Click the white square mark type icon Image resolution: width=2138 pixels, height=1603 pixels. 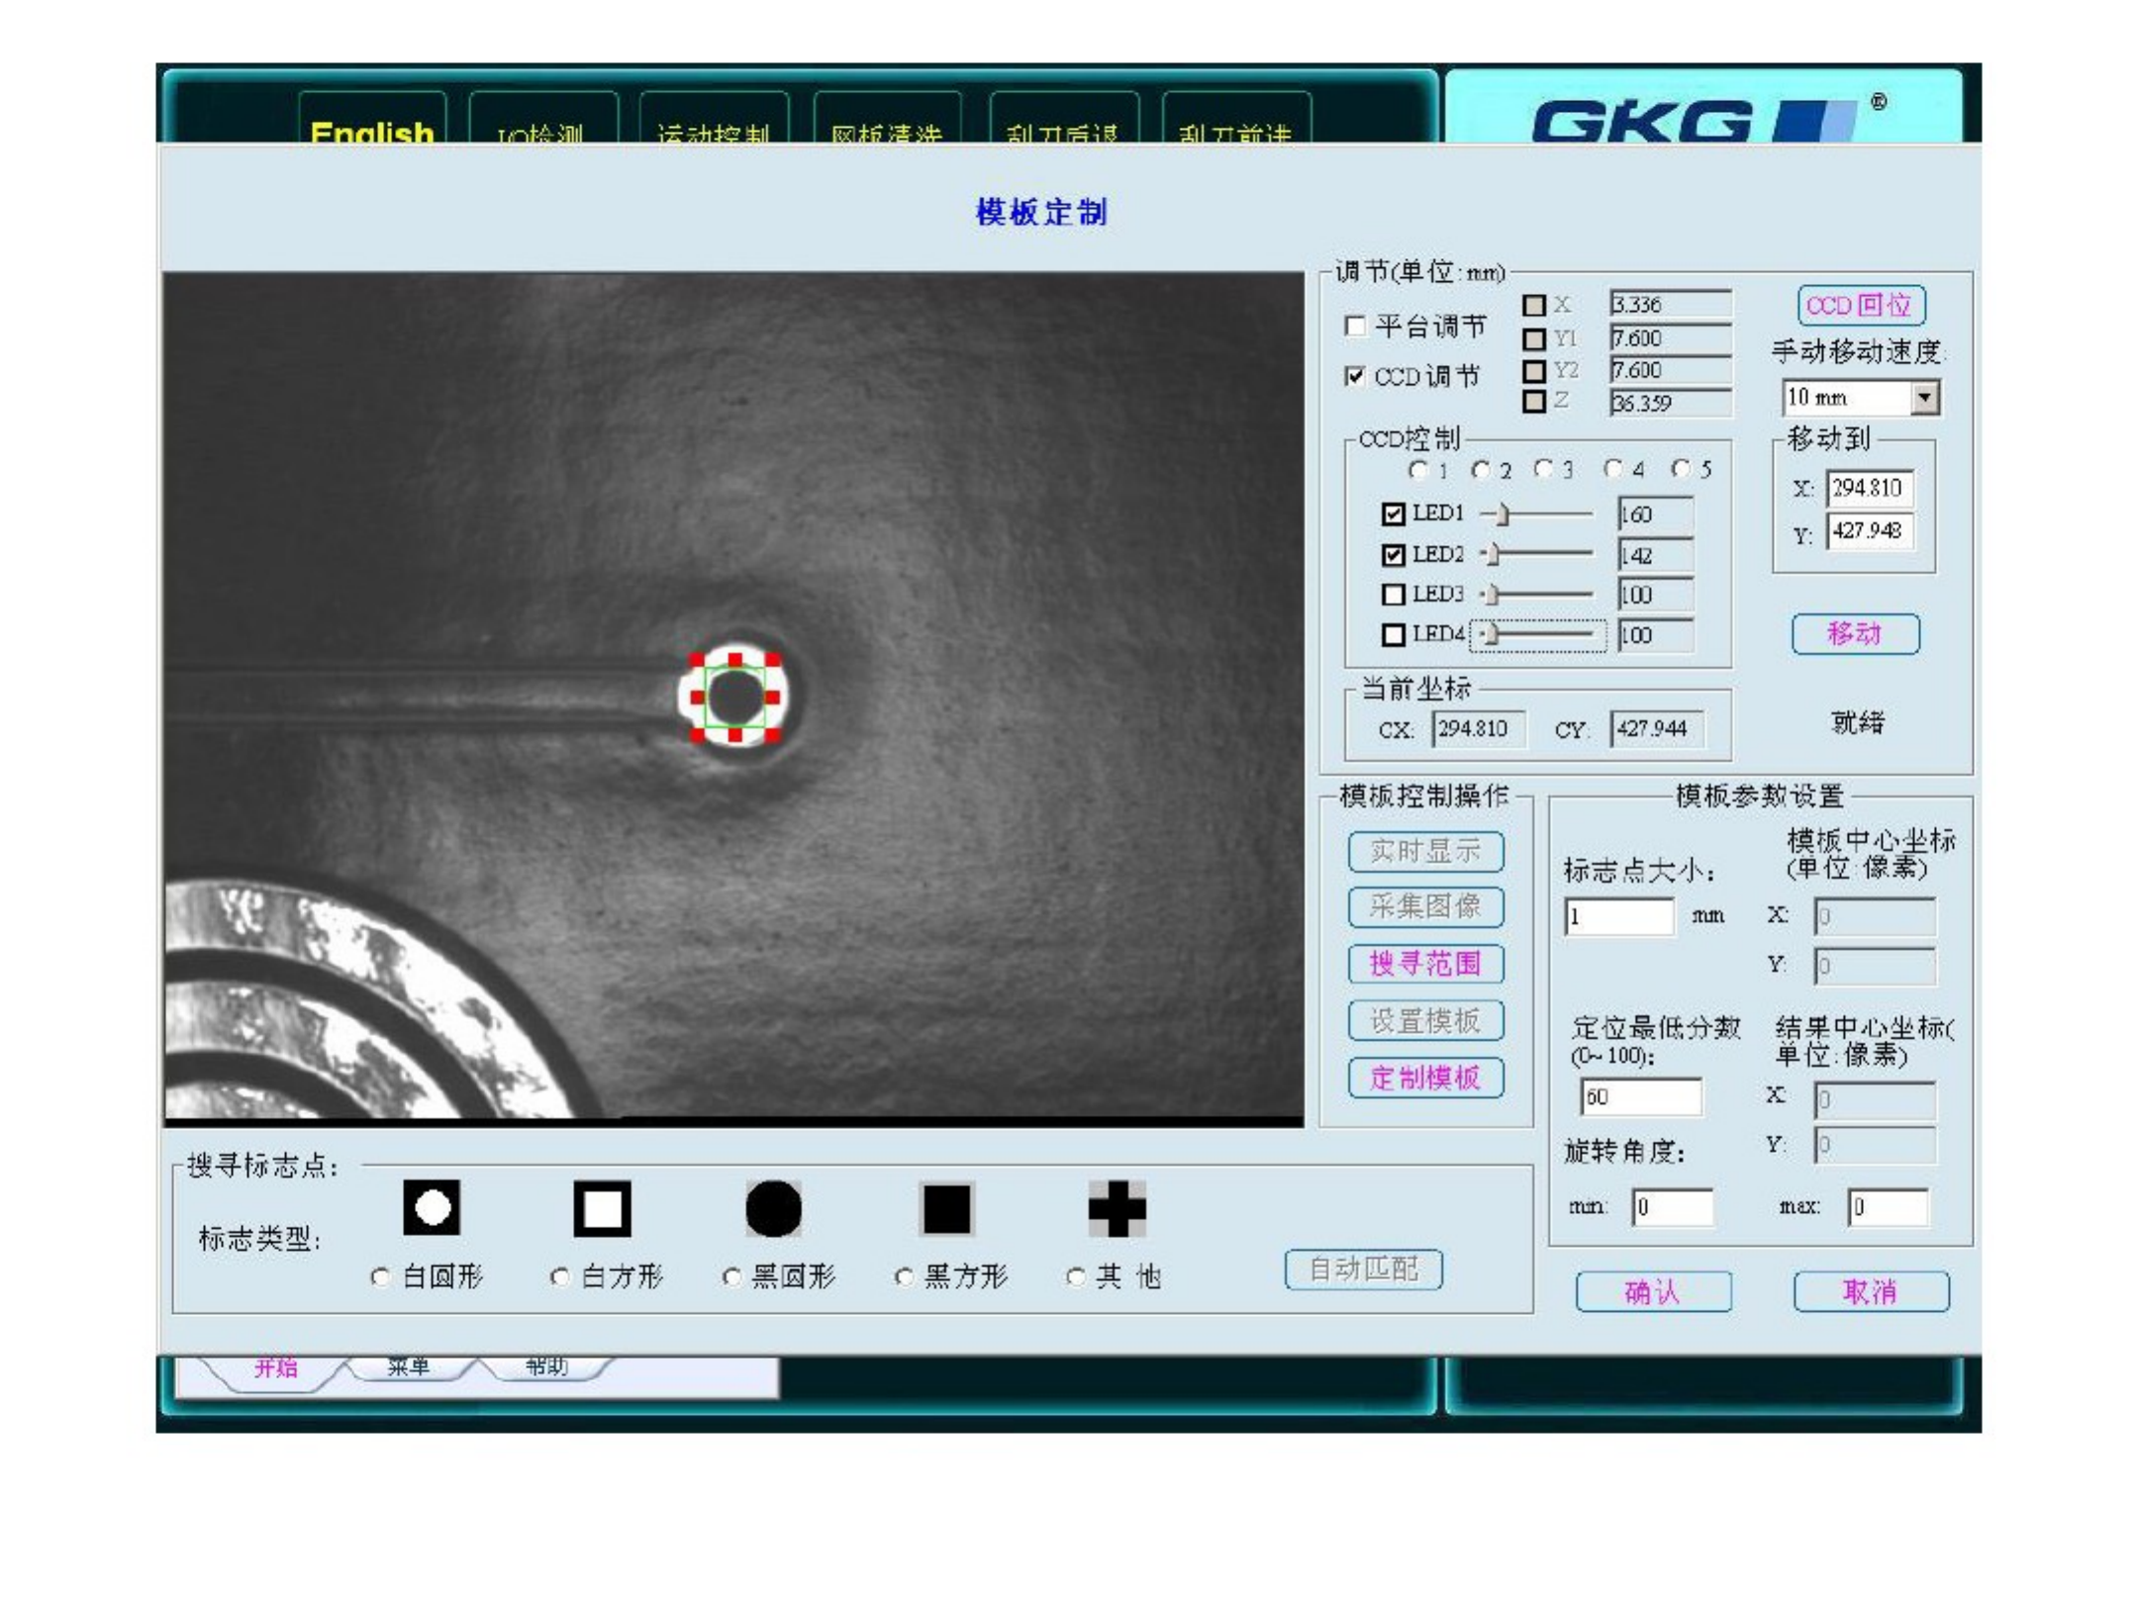click(602, 1207)
